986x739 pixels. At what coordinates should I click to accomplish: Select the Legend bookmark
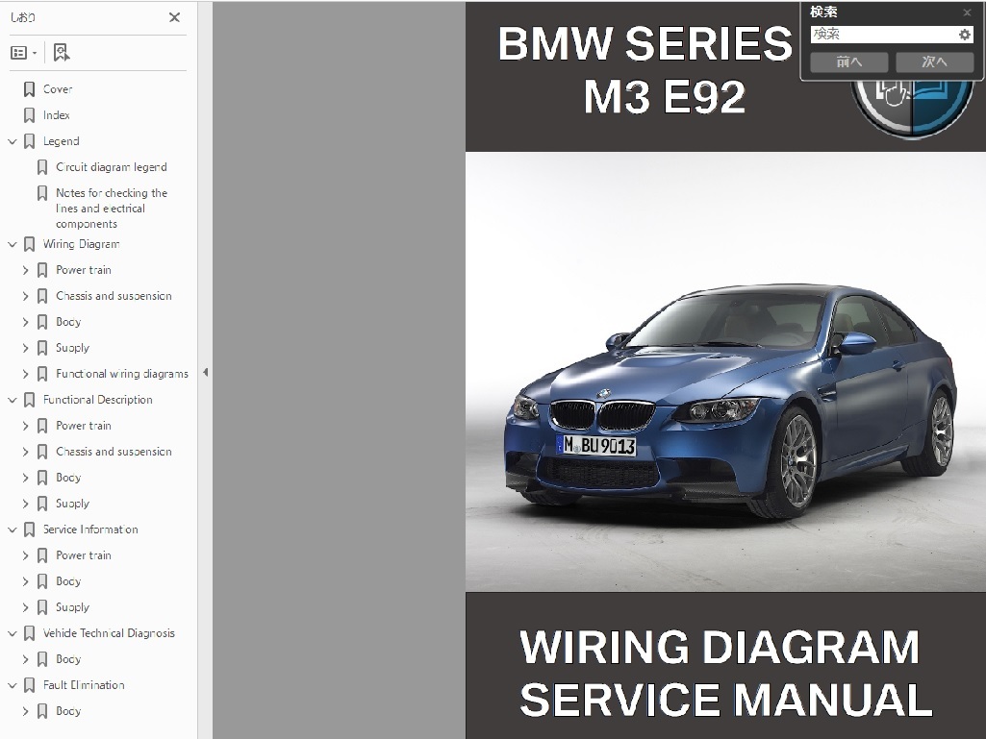click(x=61, y=141)
